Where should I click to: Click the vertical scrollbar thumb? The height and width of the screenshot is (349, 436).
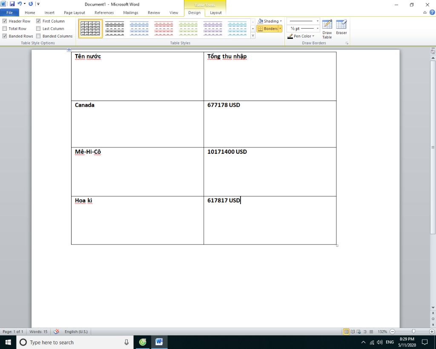(x=433, y=147)
